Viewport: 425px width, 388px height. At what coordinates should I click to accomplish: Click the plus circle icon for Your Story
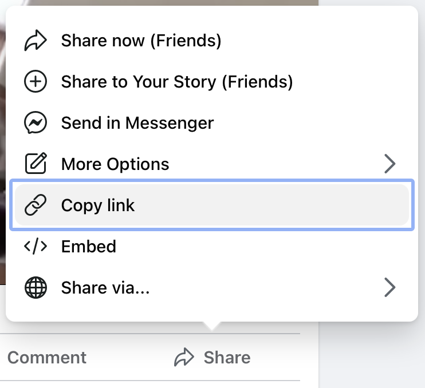36,81
